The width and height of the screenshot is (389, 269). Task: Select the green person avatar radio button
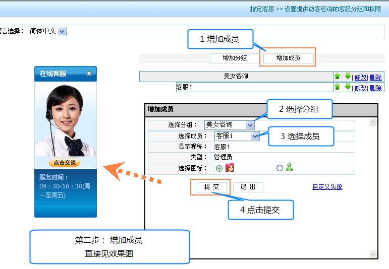coord(280,168)
